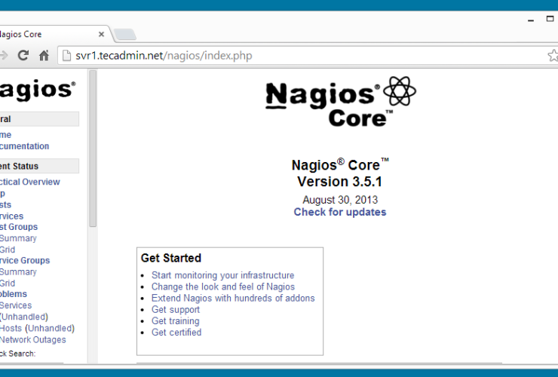Image resolution: width=558 pixels, height=377 pixels.
Task: Open Extend Nagios with hundreds of addons
Action: (x=232, y=298)
